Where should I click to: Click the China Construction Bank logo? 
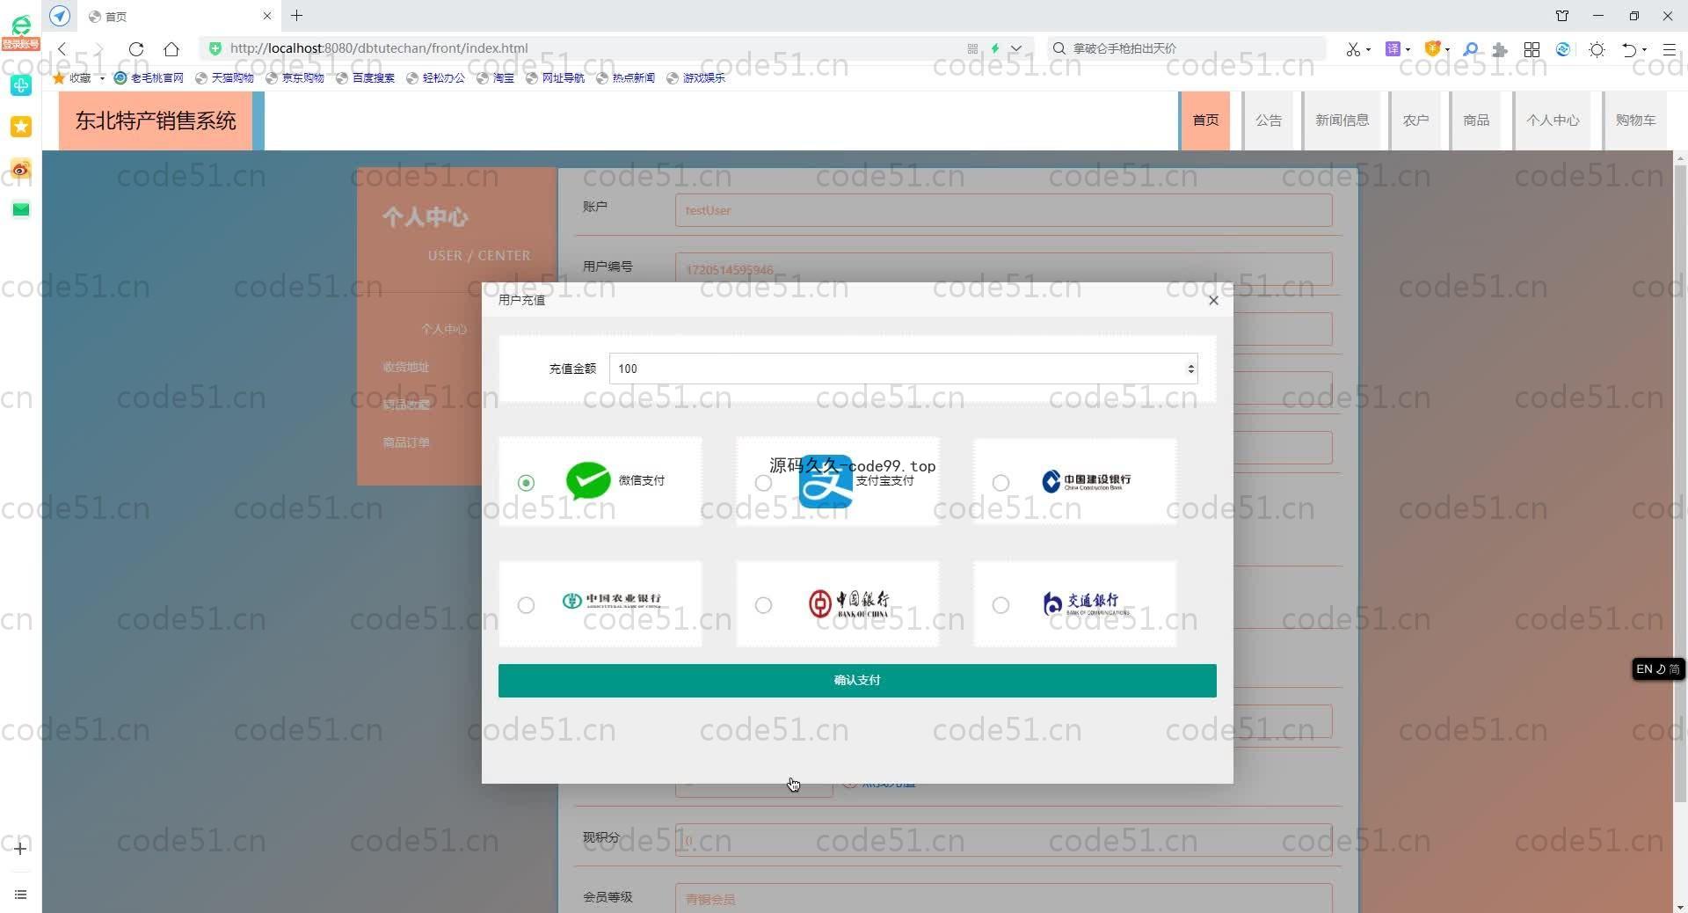coord(1087,481)
